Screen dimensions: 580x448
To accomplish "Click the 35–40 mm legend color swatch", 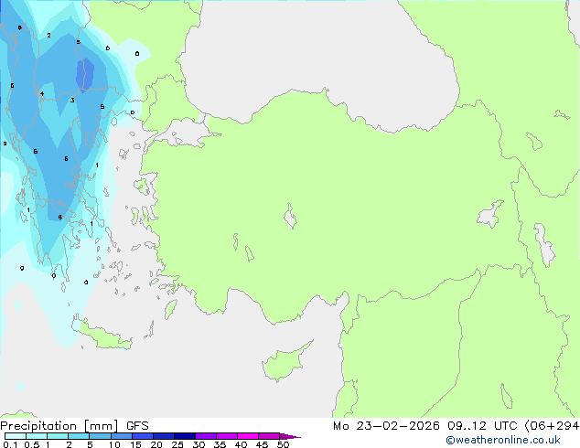I will (227, 436).
